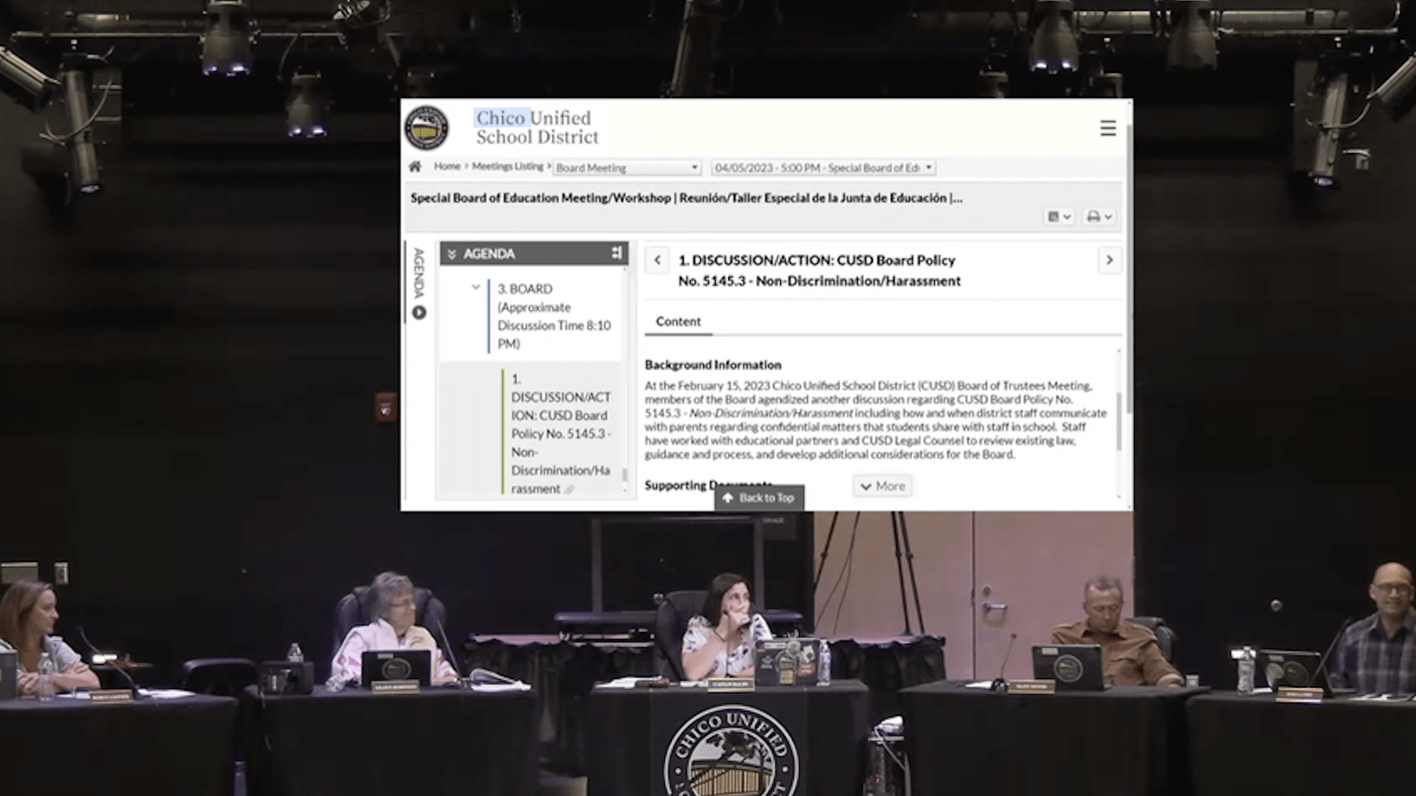1416x796 pixels.
Task: Click the agenda panel pin icon
Action: tap(616, 253)
